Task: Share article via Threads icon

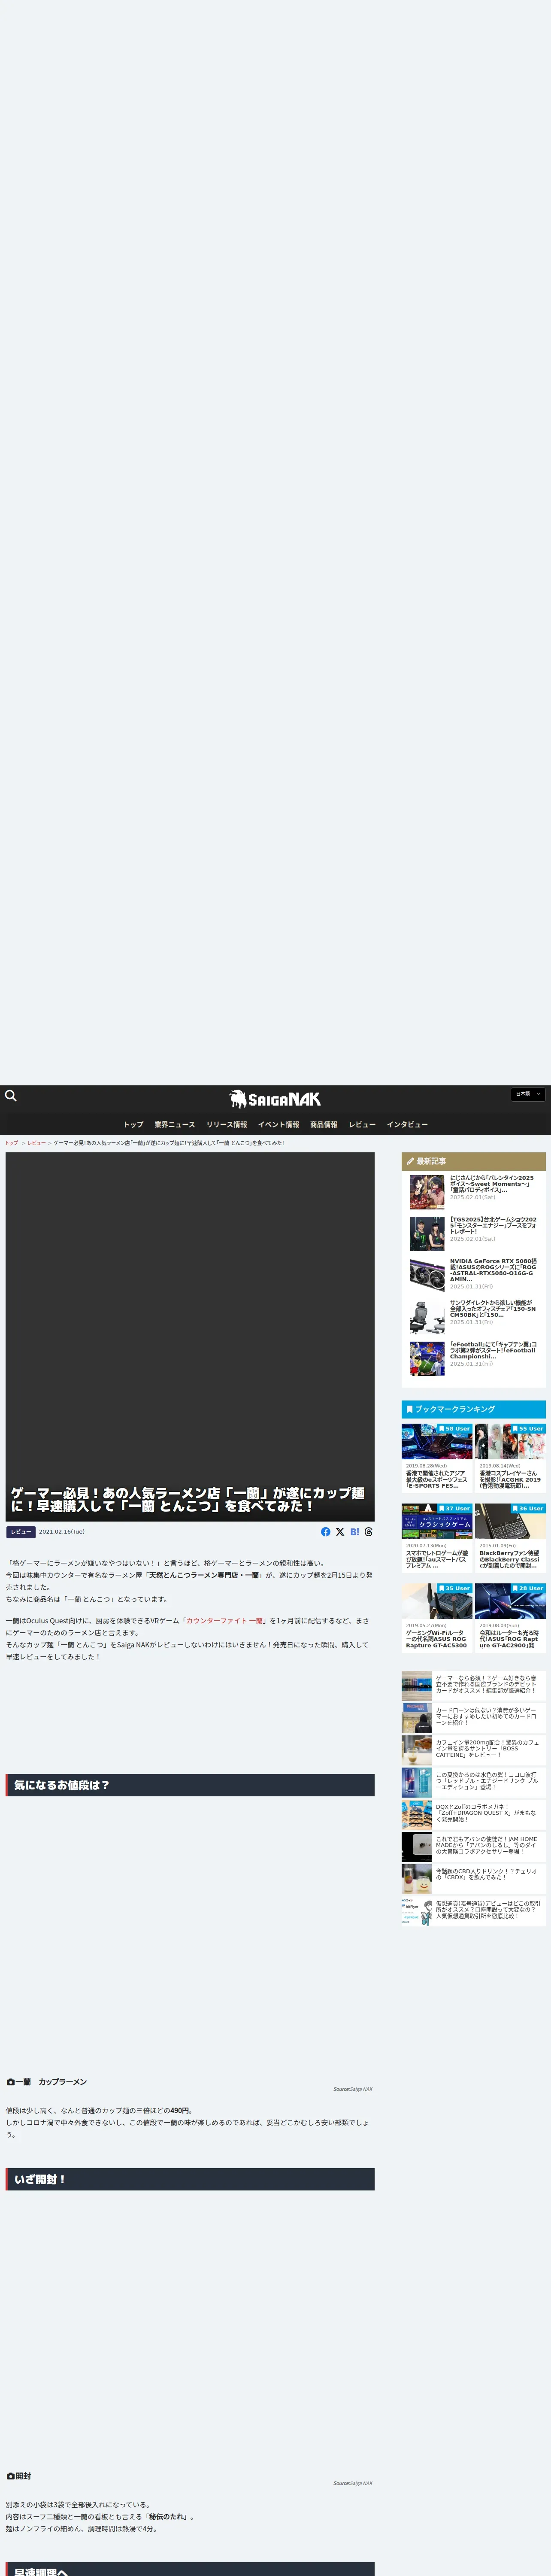Action: click(368, 1531)
